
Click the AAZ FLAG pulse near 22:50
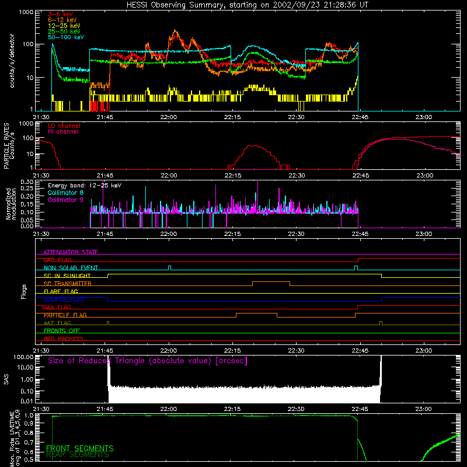[x=381, y=323]
